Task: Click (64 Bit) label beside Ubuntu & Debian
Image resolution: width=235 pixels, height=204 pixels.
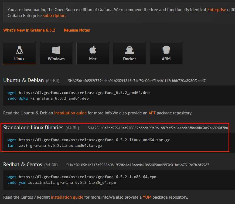Action: point(53,81)
